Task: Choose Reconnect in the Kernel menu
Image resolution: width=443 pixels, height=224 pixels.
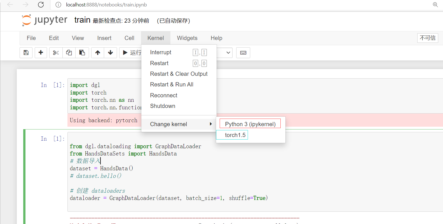Action: (179, 95)
